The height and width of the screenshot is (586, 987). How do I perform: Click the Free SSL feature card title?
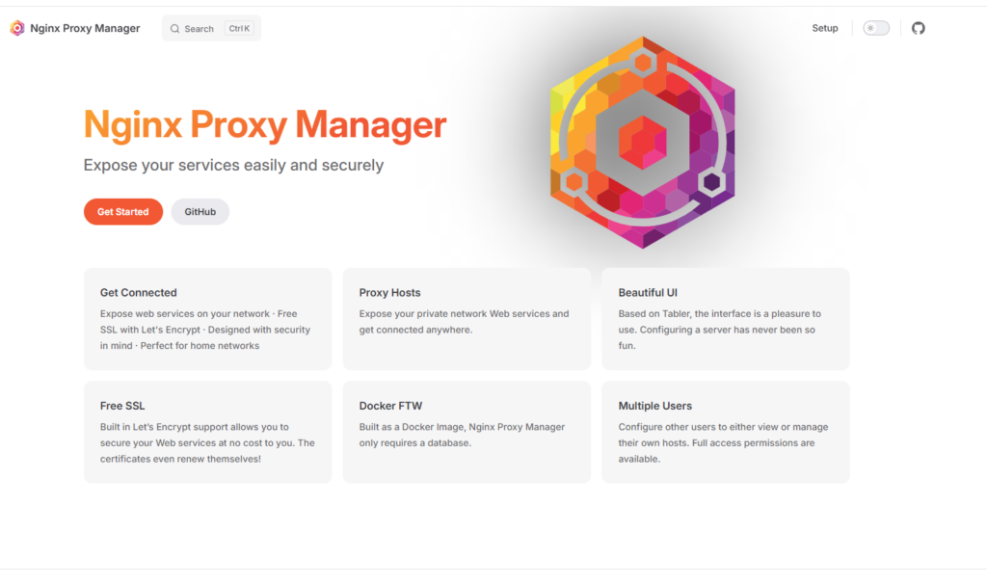point(122,406)
